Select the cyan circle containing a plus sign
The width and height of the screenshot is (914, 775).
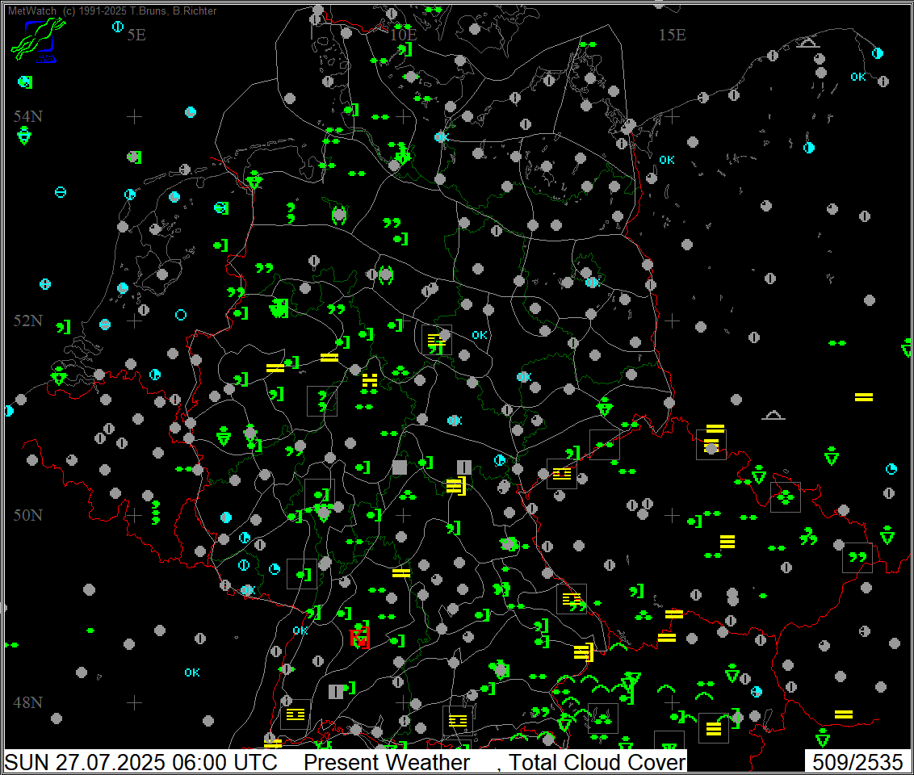[x=45, y=284]
